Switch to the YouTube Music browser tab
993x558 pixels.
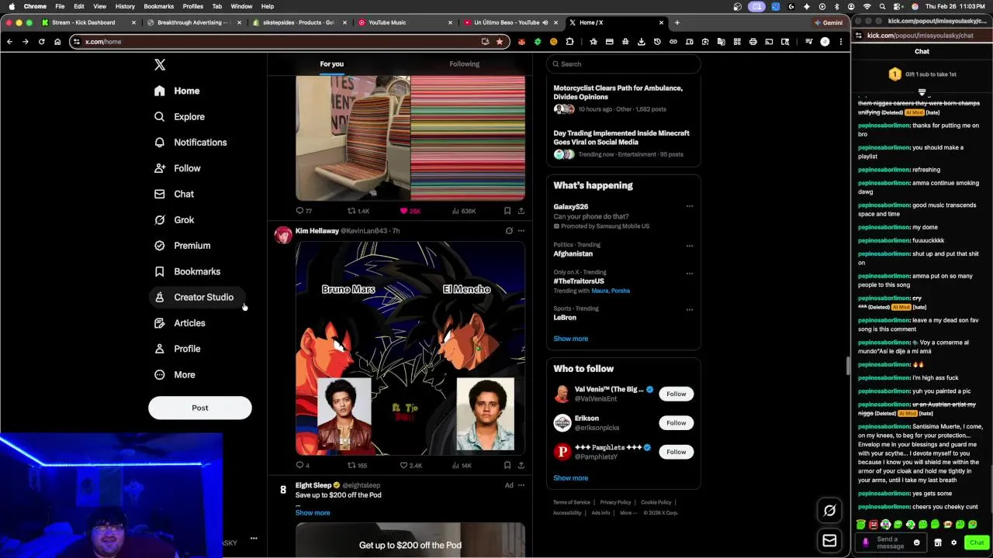[405, 22]
